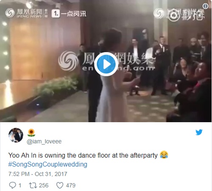
Task: Open the Twitter bird logo link
Action: click(x=199, y=132)
